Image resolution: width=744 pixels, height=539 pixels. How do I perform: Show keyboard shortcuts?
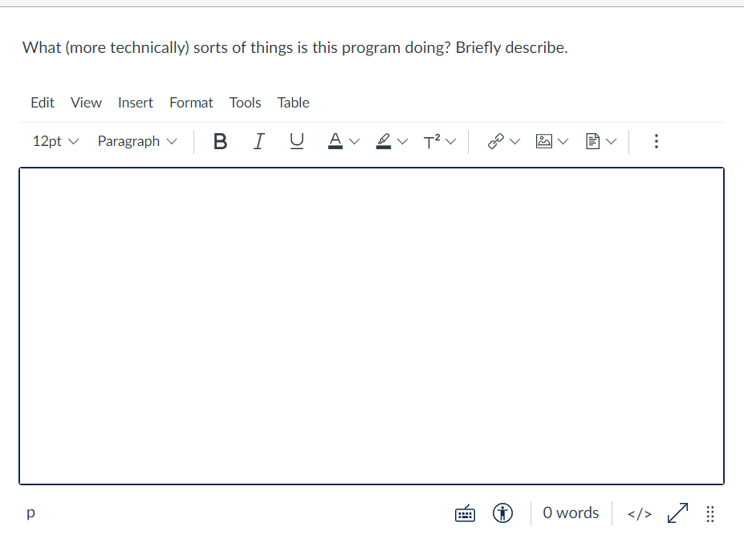click(464, 513)
